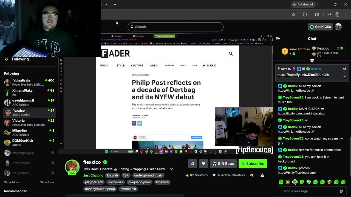Click MUSIC in FADER navigation
This screenshot has height=197, width=351.
tap(104, 66)
